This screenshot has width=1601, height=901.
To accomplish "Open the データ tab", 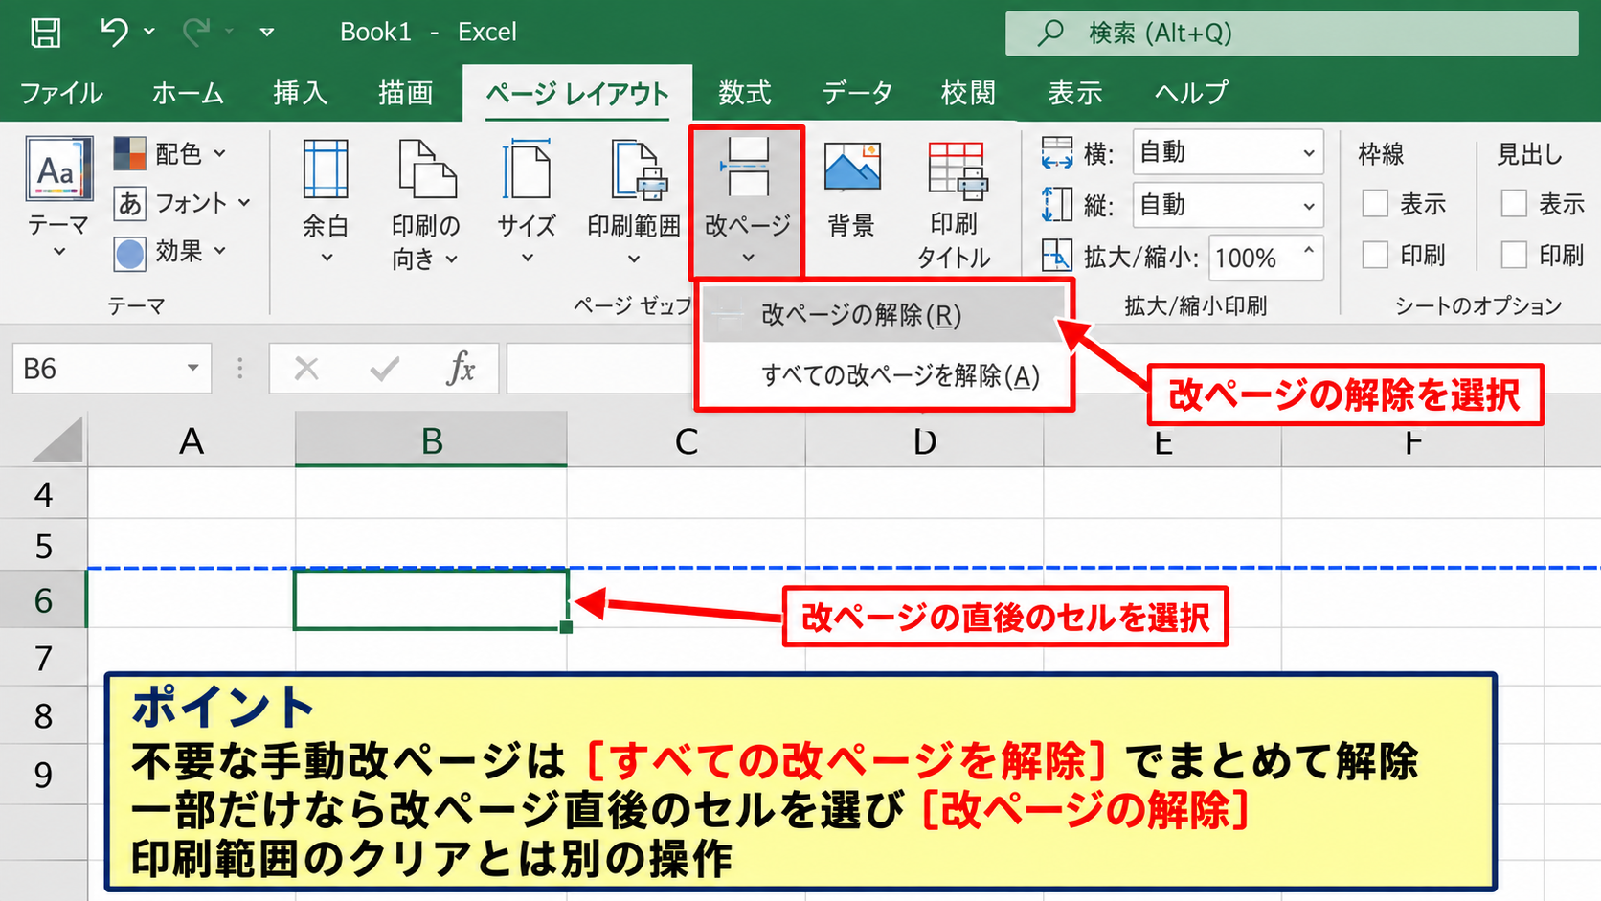I will 857,93.
